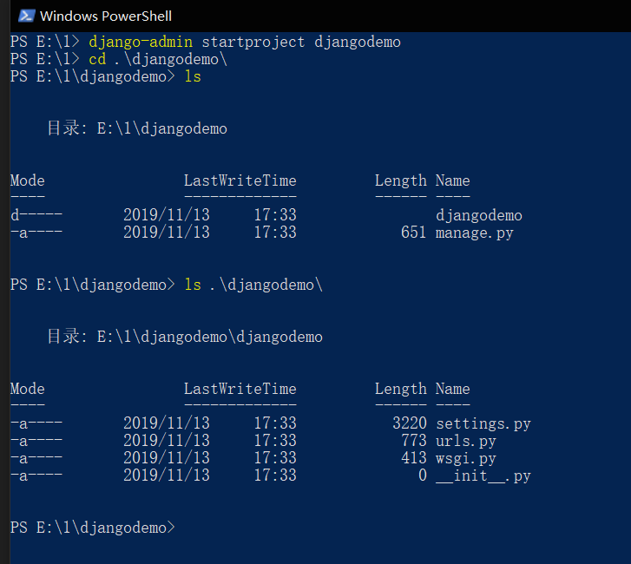Click the second Length column header
This screenshot has height=564, width=631.
click(x=401, y=389)
